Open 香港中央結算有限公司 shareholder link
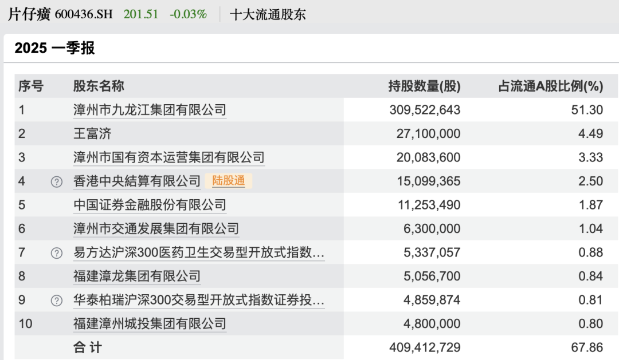This screenshot has height=360, width=619. coord(137,181)
